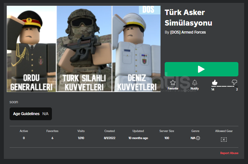Screen dimensions: 248x164
Task: Click the Allowed Gear disabled icon
Action: [224, 139]
